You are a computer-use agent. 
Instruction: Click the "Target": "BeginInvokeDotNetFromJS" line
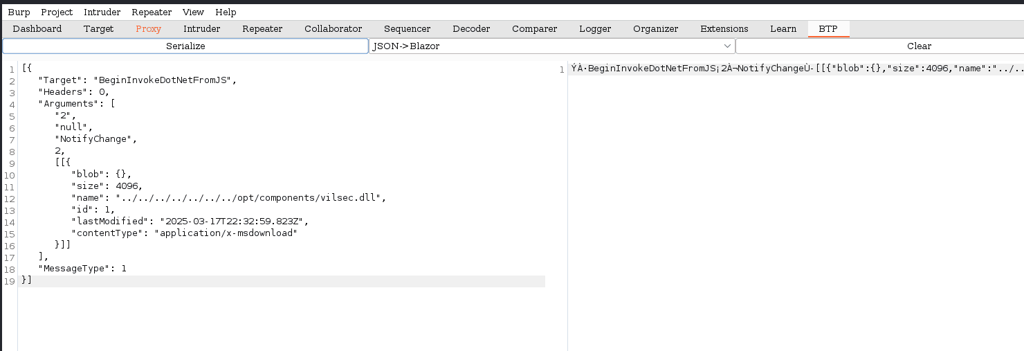click(x=138, y=80)
